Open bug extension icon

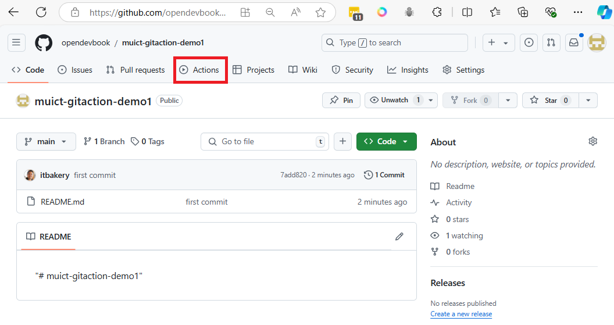click(x=409, y=13)
